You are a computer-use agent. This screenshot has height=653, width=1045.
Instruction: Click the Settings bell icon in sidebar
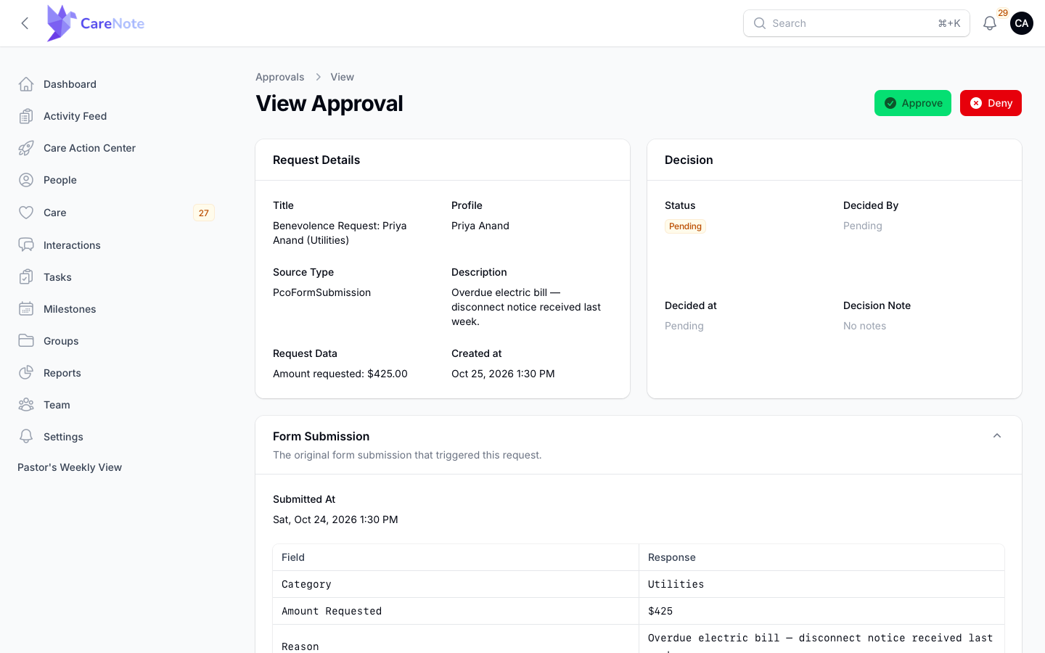coord(26,437)
